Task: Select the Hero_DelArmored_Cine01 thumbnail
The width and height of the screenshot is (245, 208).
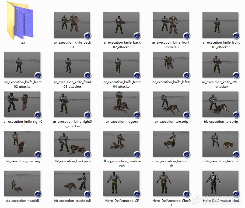Action: 171,183
